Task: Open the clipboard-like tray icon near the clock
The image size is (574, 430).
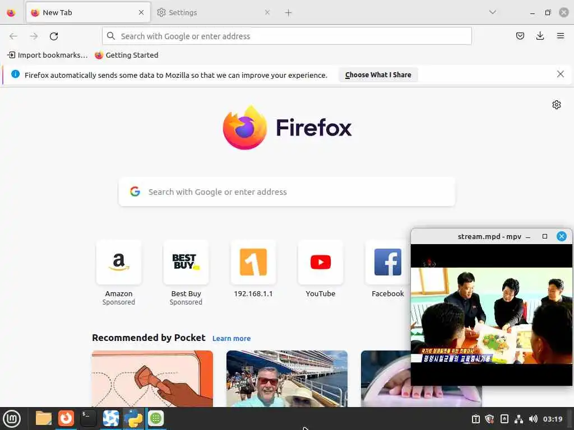Action: click(504, 419)
